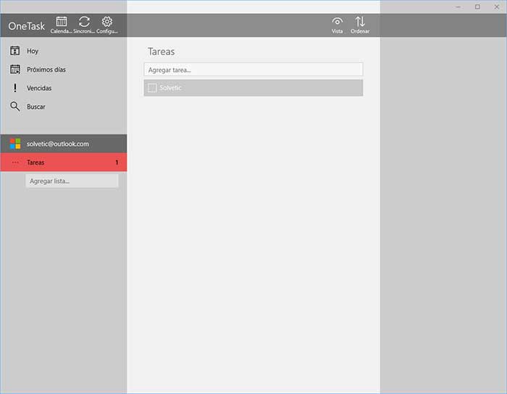Open Configuración gear icon
The height and width of the screenshot is (394, 507).
pos(107,22)
